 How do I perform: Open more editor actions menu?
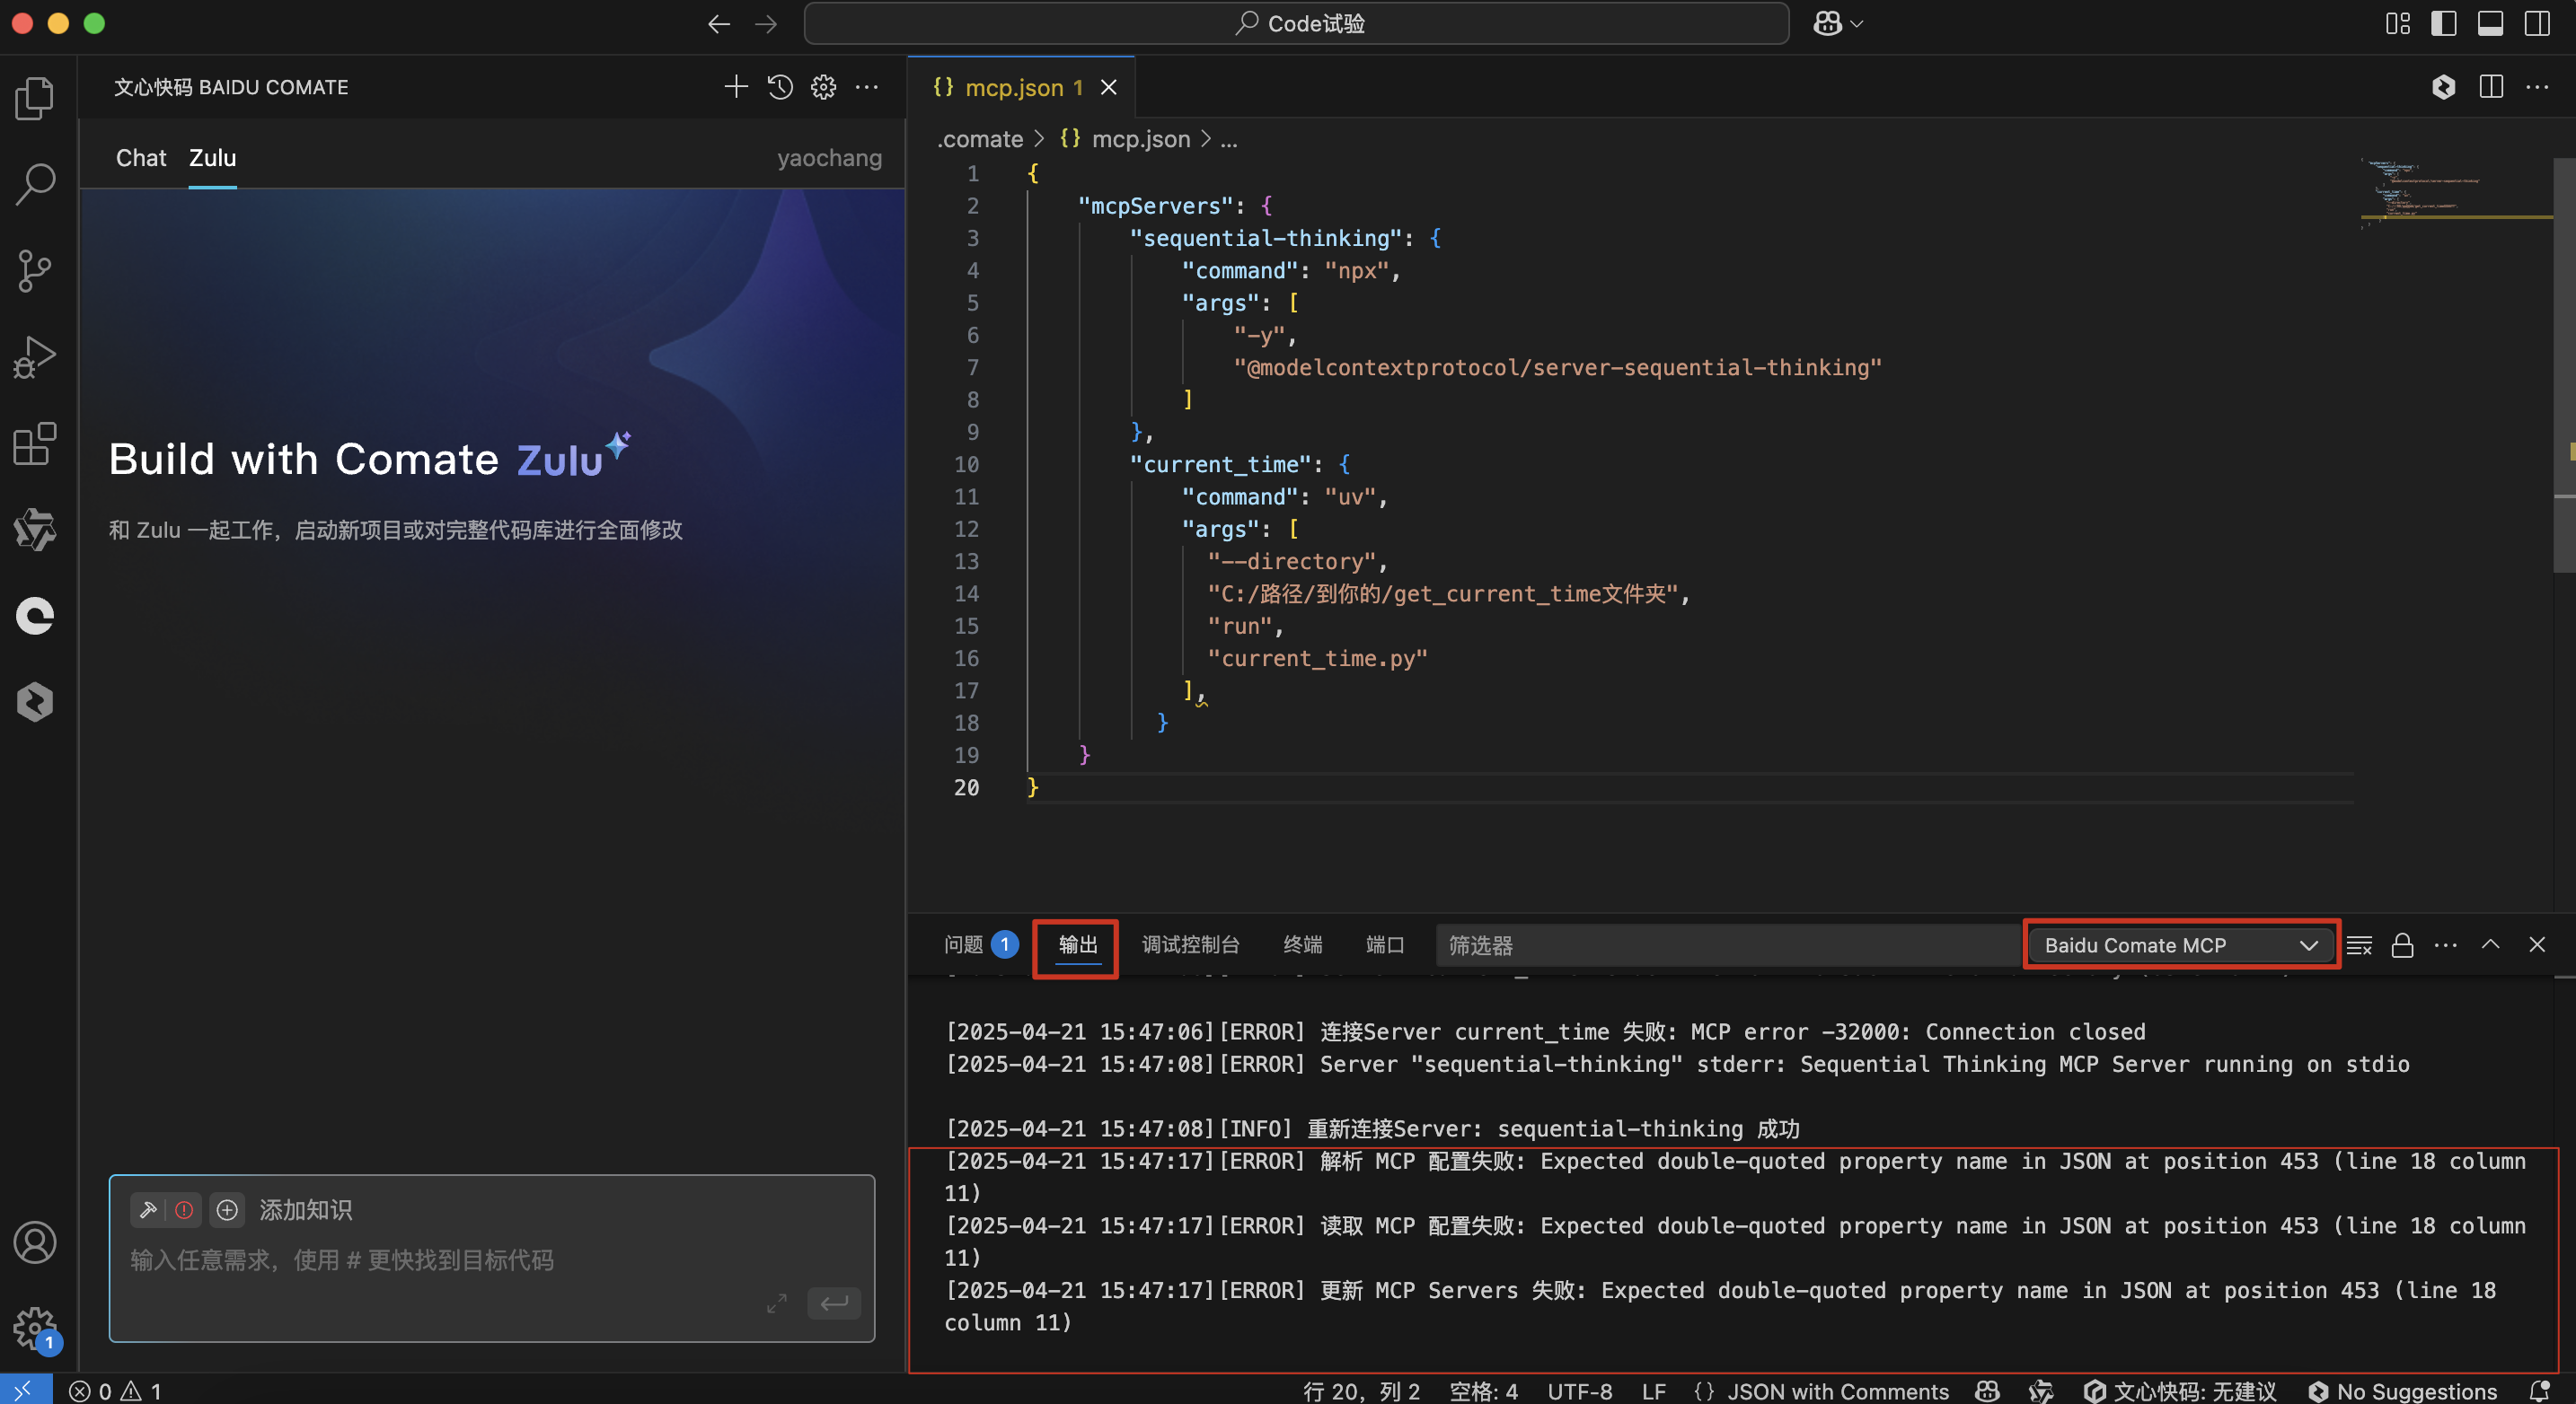coord(2537,87)
